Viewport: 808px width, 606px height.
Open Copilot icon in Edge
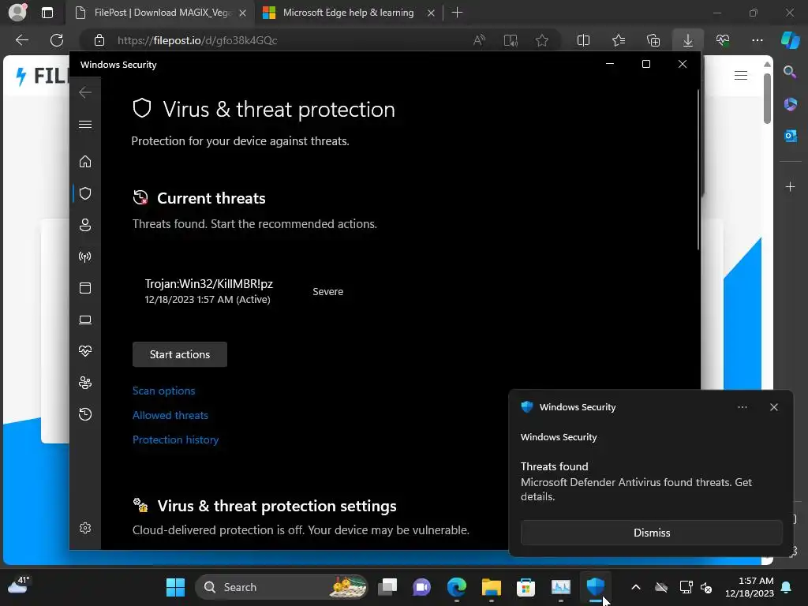tap(791, 40)
